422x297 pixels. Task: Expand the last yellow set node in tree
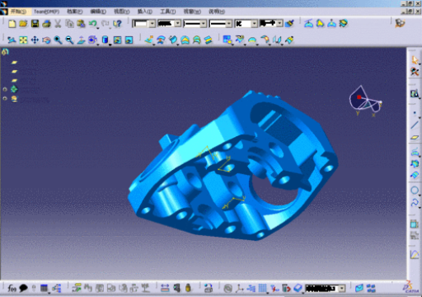coord(5,98)
